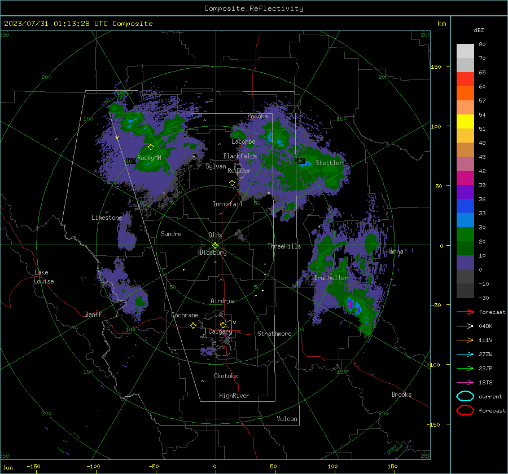This screenshot has width=508, height=474.
Task: Click the red forecast arrow in legend
Action: click(465, 312)
